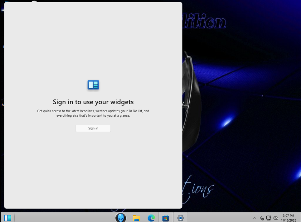Image resolution: width=301 pixels, height=222 pixels.
Task: Open Settings gear in the taskbar
Action: click(x=180, y=218)
